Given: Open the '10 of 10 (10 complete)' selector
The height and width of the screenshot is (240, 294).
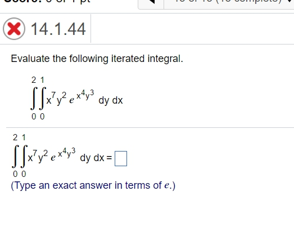Looking at the screenshot, I should [229, 2].
